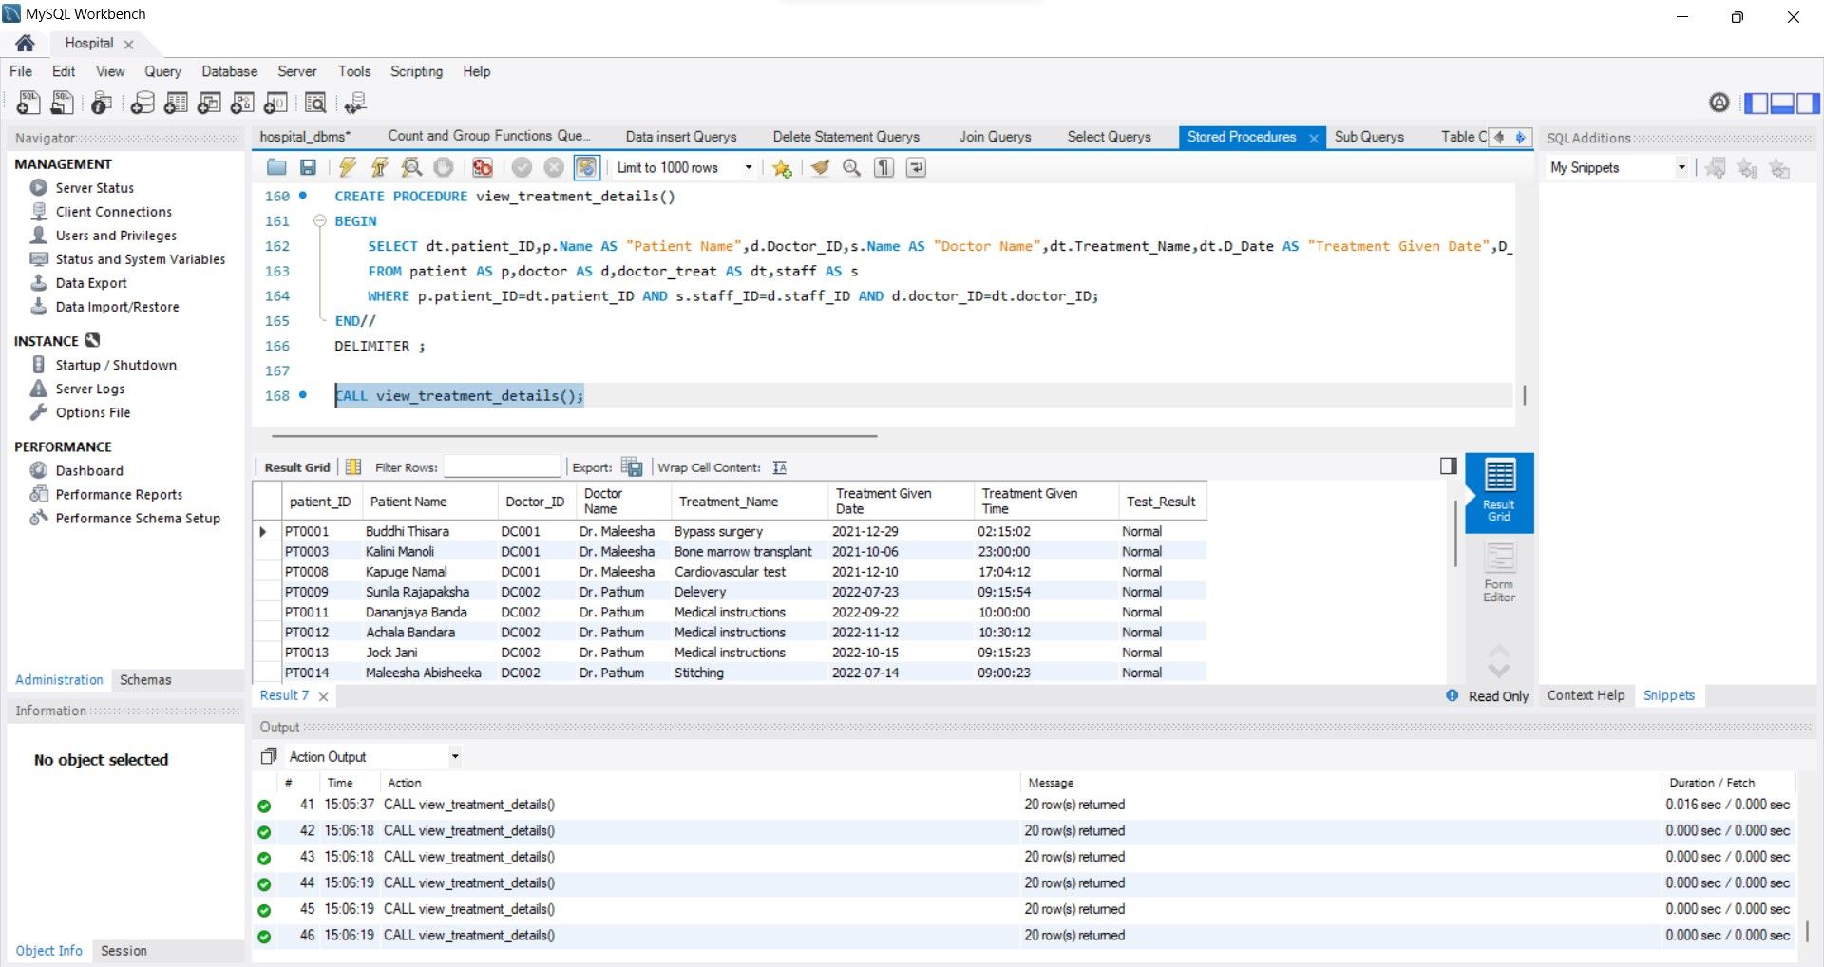The width and height of the screenshot is (1824, 967).
Task: Execute script with lightning bolt icon
Action: (x=348, y=167)
